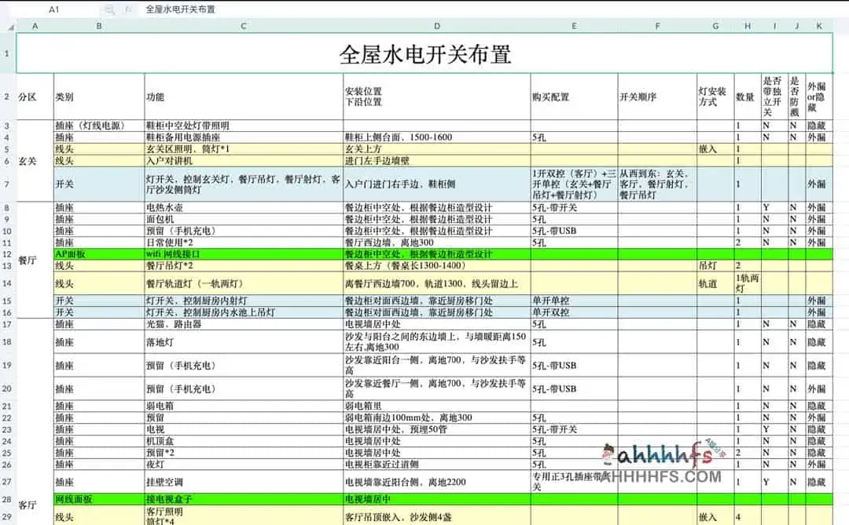Click the merged title cell in row 1
The height and width of the screenshot is (525, 849).
coord(424,54)
